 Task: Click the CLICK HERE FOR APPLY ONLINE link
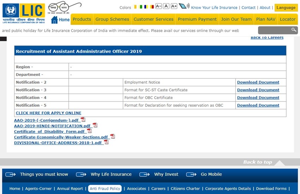48,113
